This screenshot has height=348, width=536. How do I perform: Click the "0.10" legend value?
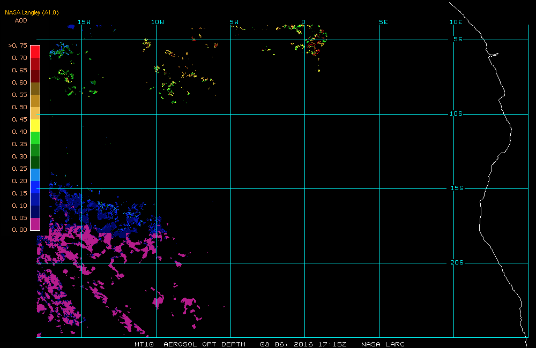[19, 205]
